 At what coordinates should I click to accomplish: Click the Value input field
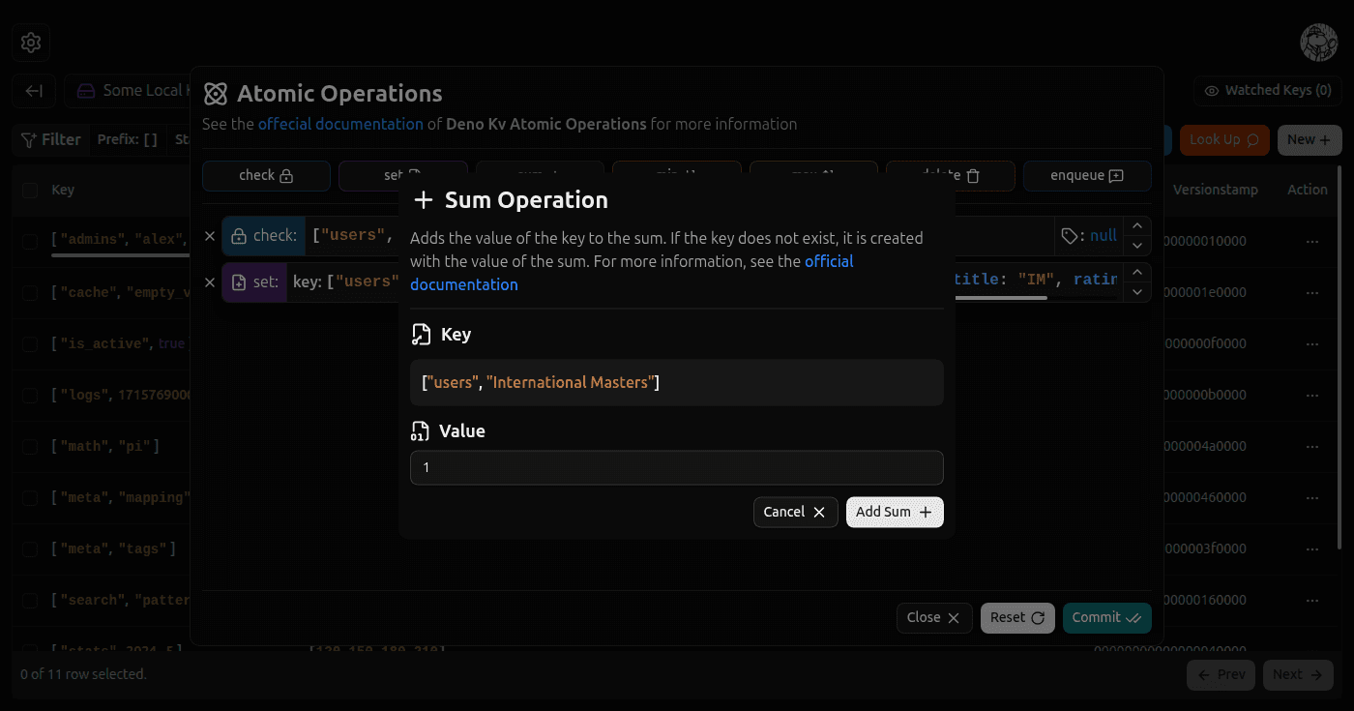tap(677, 467)
